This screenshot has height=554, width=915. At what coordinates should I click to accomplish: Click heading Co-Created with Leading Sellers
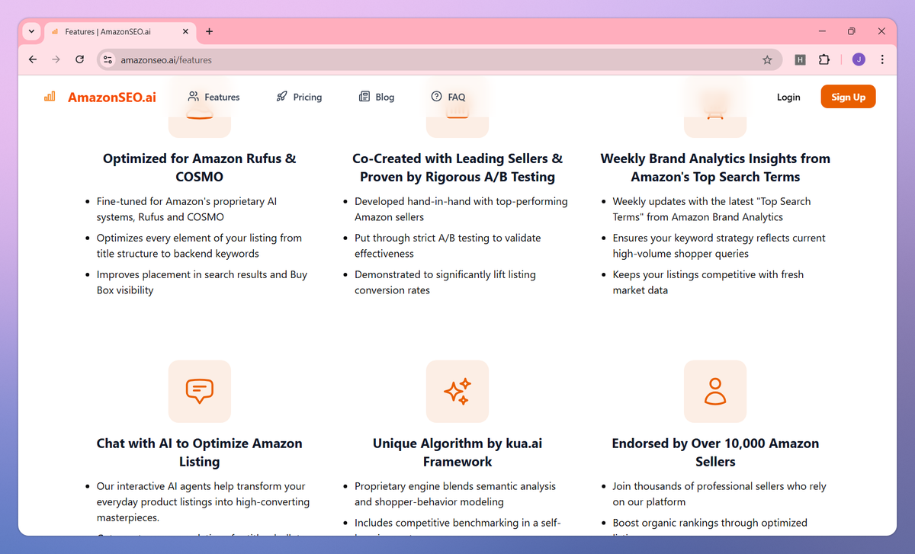[457, 168]
